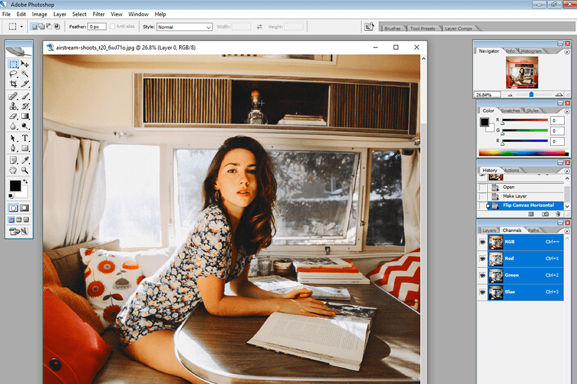
Task: Toggle the Anti-alias checkbox
Action: (112, 26)
